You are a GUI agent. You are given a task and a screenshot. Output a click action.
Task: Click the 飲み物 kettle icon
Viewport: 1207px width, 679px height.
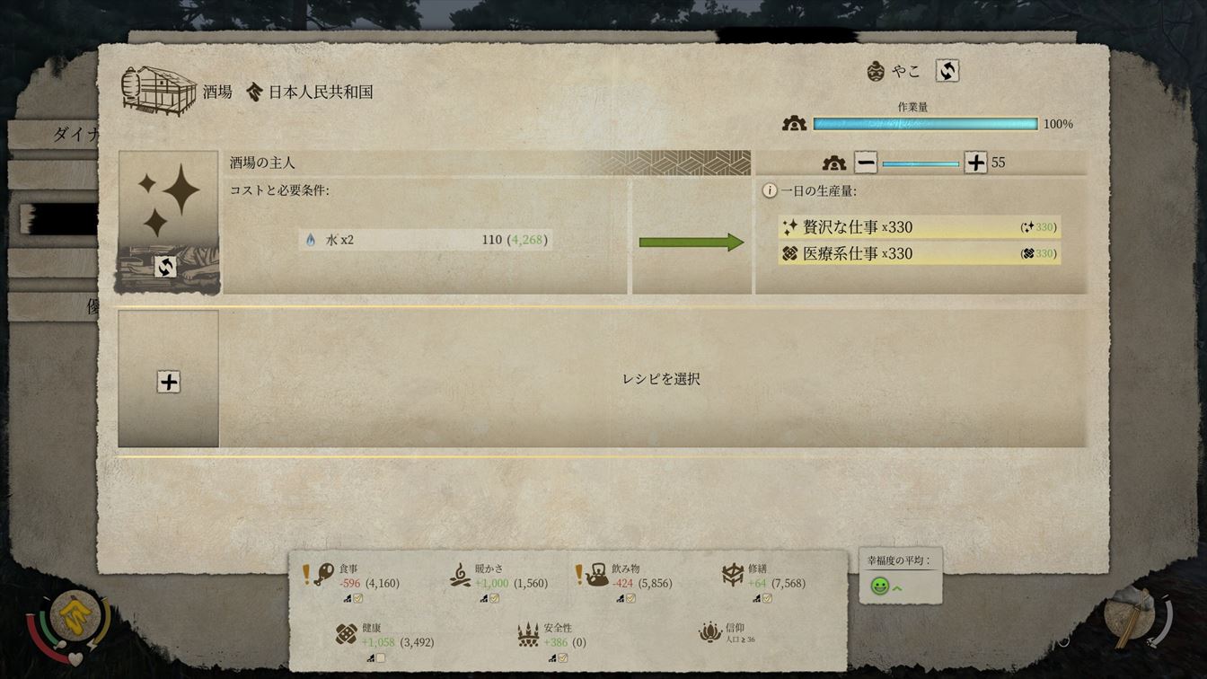(x=597, y=575)
